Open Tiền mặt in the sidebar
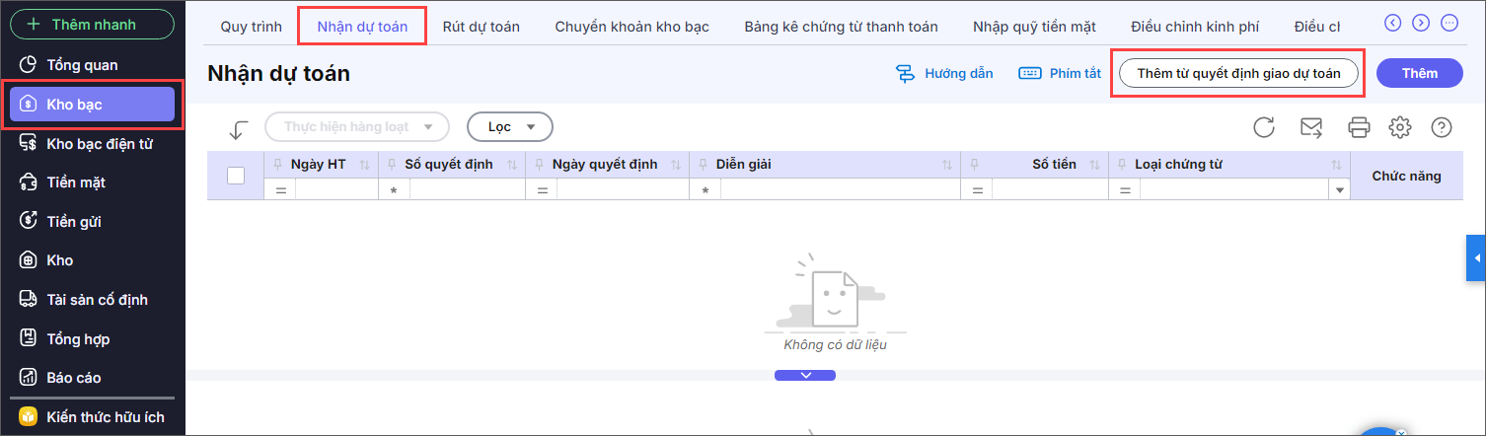The image size is (1486, 436). [x=76, y=182]
